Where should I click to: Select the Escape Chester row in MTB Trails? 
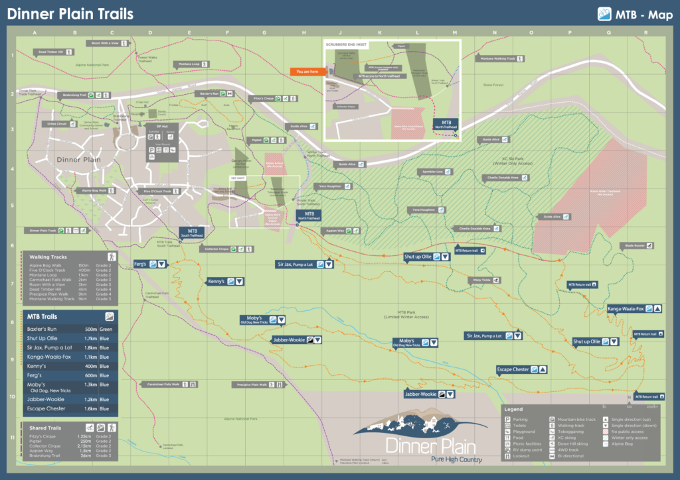(x=70, y=409)
